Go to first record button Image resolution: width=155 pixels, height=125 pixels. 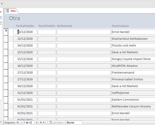pos(18,122)
